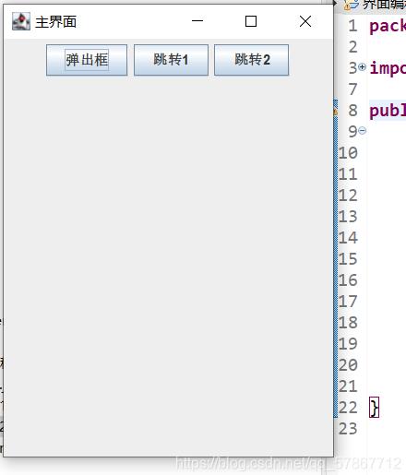Click line number 23 in the editor gutter
Image resolution: width=406 pixels, height=475 pixels.
(x=348, y=429)
